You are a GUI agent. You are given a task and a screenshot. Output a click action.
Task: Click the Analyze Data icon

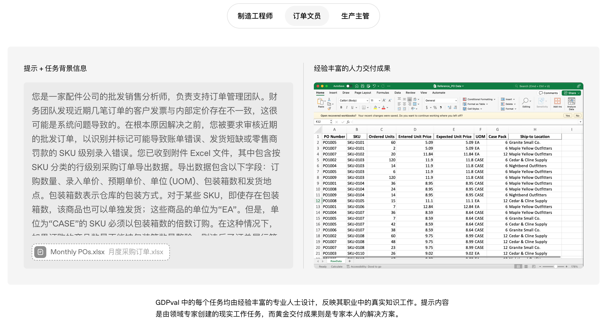coord(571,101)
